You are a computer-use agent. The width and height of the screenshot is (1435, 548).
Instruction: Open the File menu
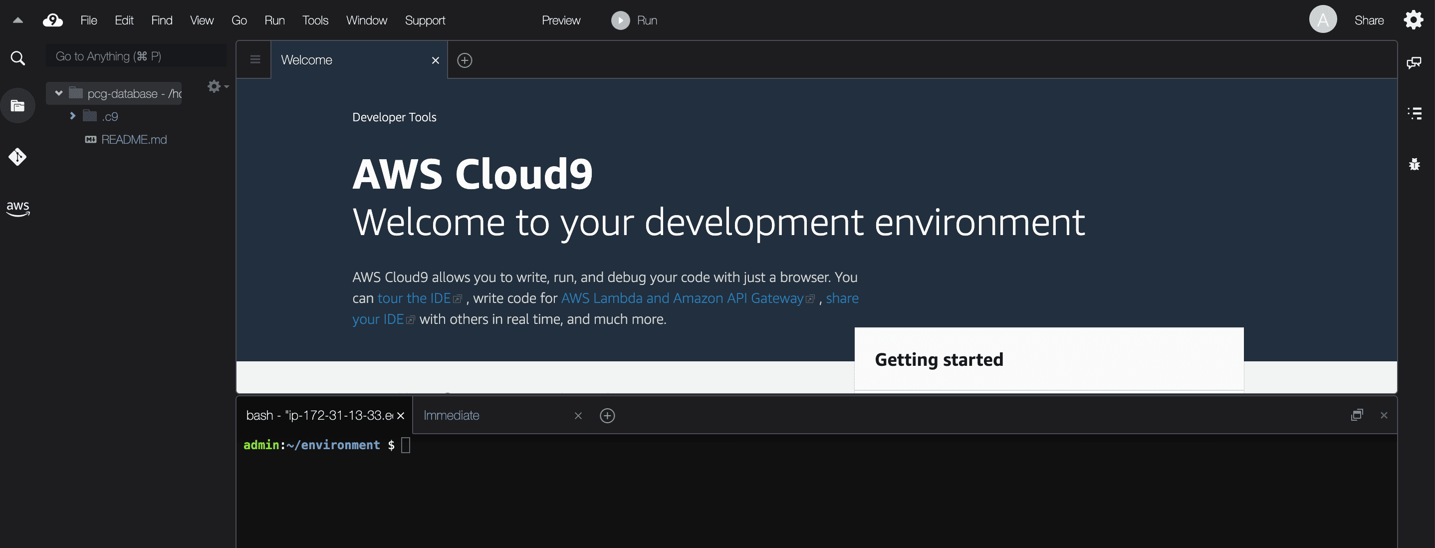89,20
